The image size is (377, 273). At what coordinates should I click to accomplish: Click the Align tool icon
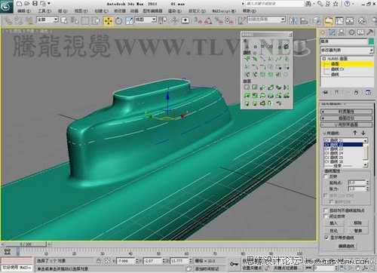point(304,20)
